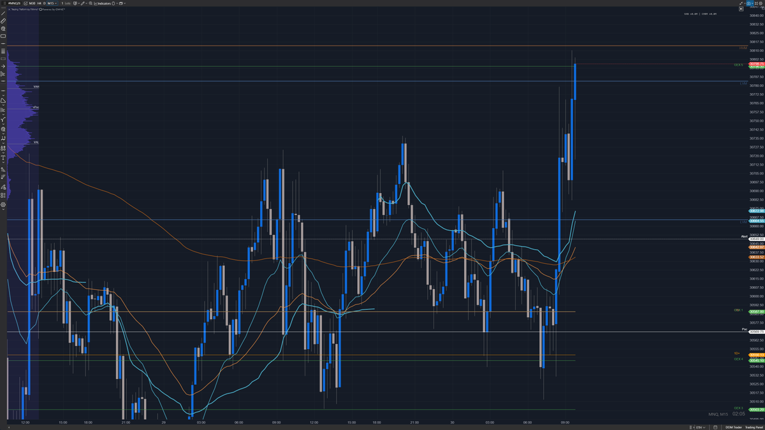Switch to the M30 timeframe

pos(33,3)
